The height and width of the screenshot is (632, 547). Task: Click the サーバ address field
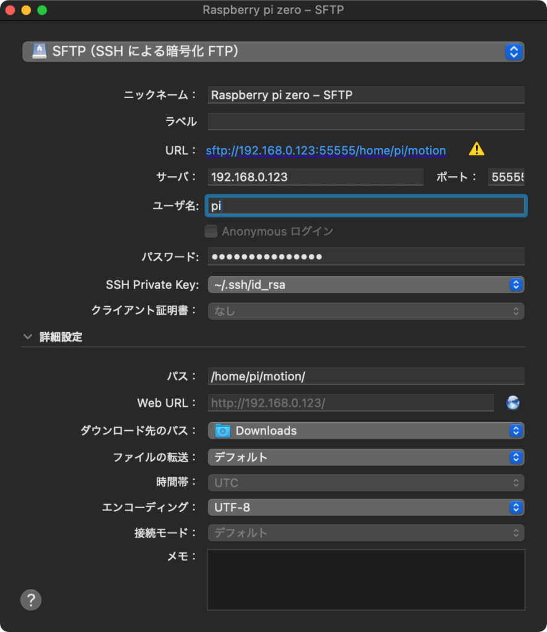point(315,177)
